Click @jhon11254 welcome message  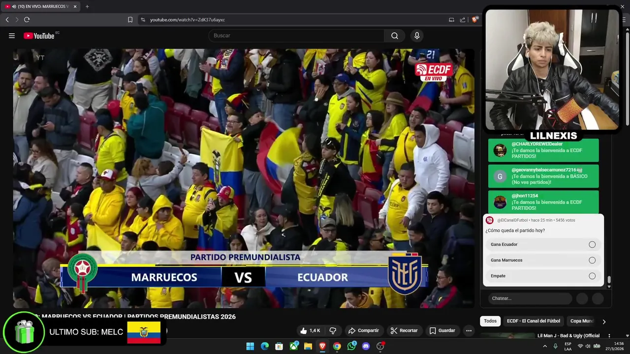click(543, 202)
